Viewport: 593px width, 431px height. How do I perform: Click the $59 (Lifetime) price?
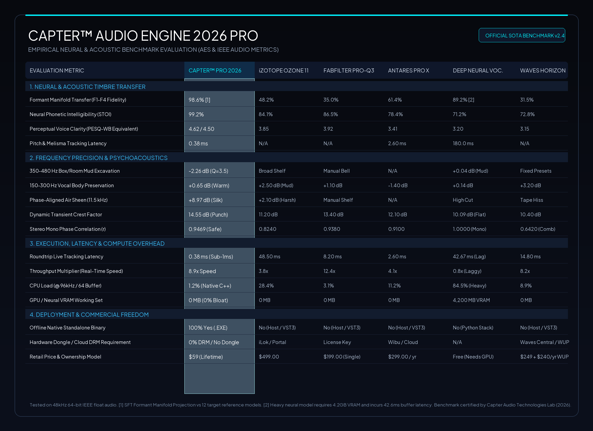point(206,357)
